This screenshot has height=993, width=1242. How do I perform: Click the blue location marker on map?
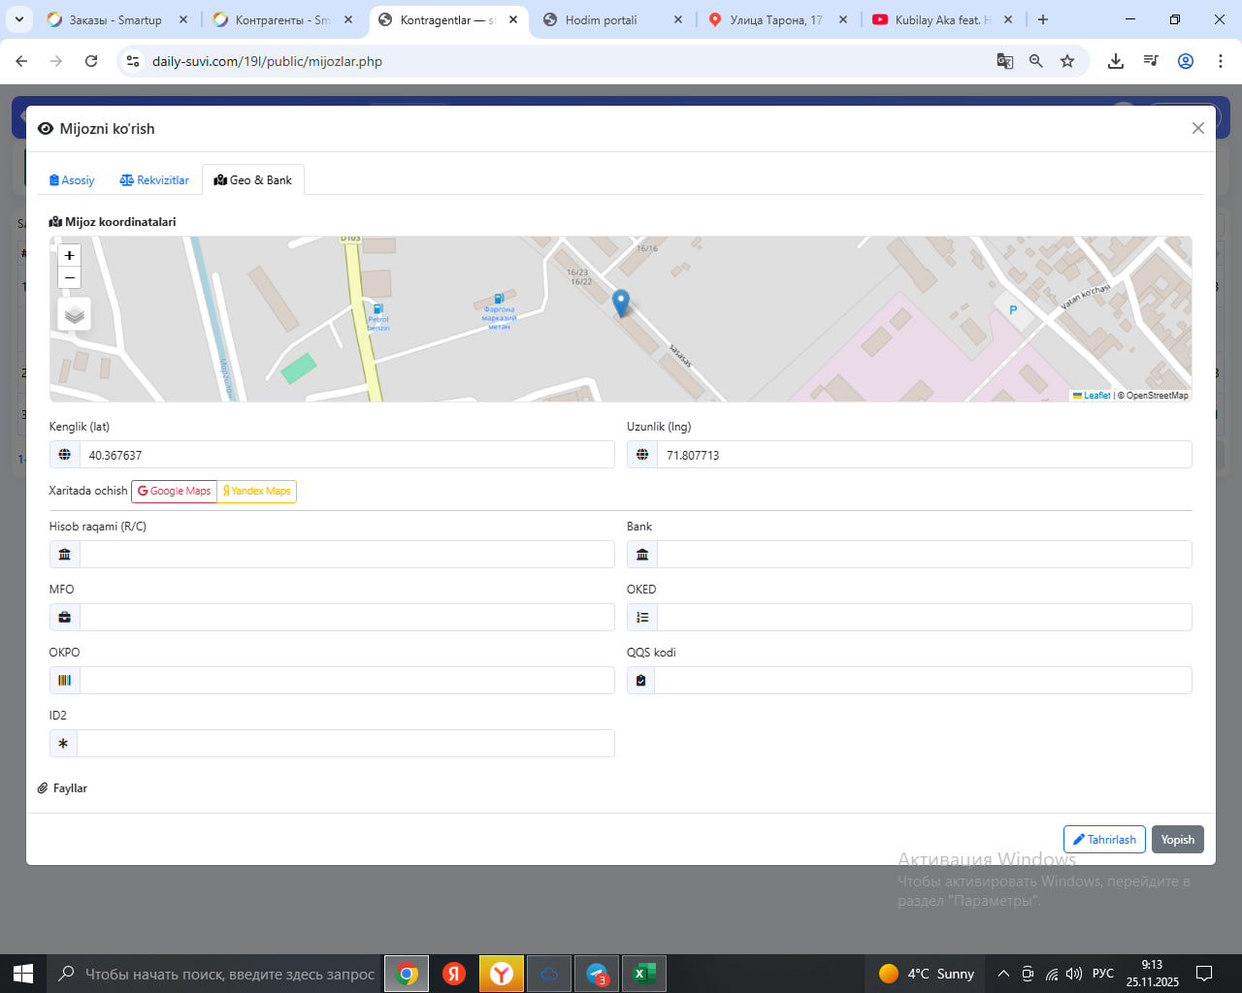pyautogui.click(x=621, y=303)
